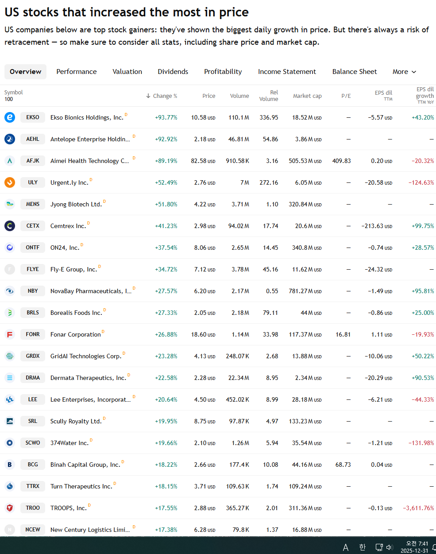Switch to the Income Statement tab
Image resolution: width=436 pixels, height=554 pixels.
(287, 72)
